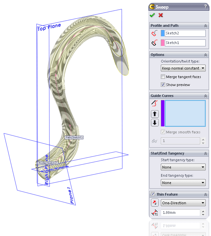211x236 pixels.
Task: Open the Start tangency type dropdown
Action: coord(183,167)
